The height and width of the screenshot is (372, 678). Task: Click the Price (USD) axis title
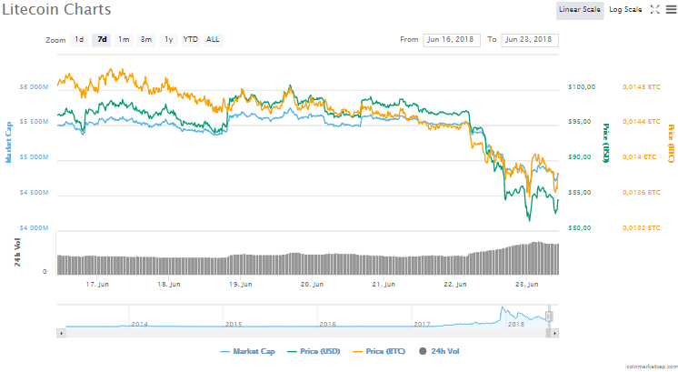[606, 143]
